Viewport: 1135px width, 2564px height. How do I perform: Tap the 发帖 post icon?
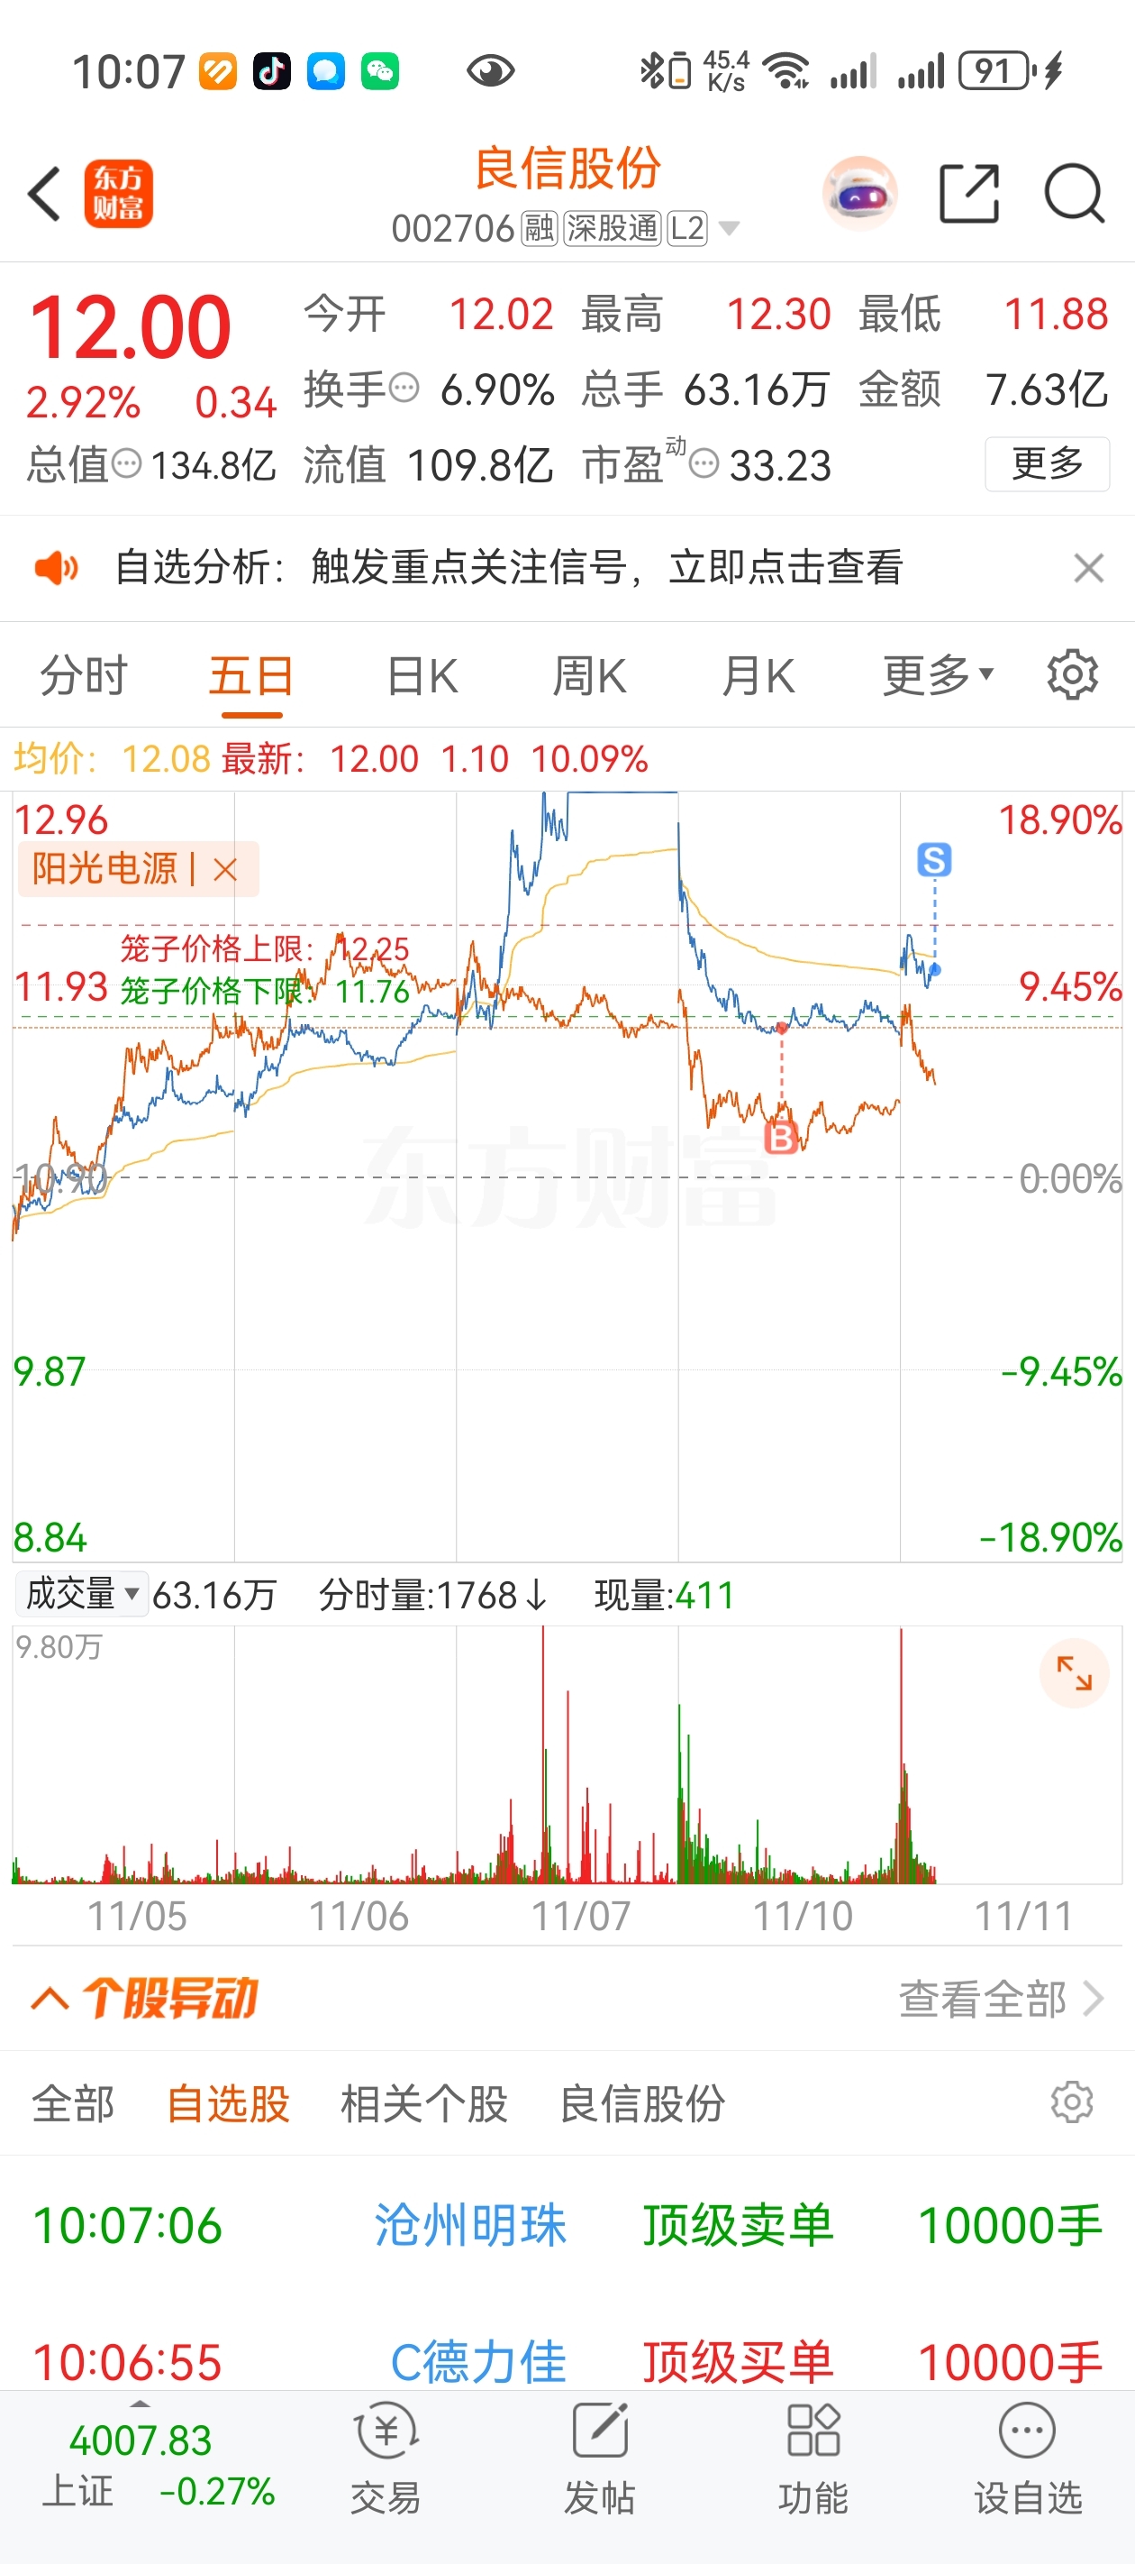click(600, 2458)
